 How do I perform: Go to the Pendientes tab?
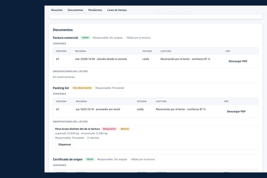95,10
